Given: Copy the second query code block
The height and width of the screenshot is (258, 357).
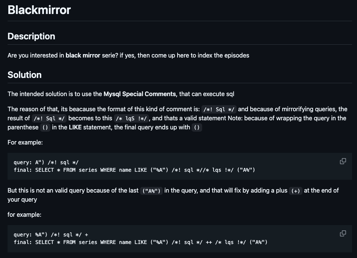Looking at the screenshot, I should pos(343,233).
